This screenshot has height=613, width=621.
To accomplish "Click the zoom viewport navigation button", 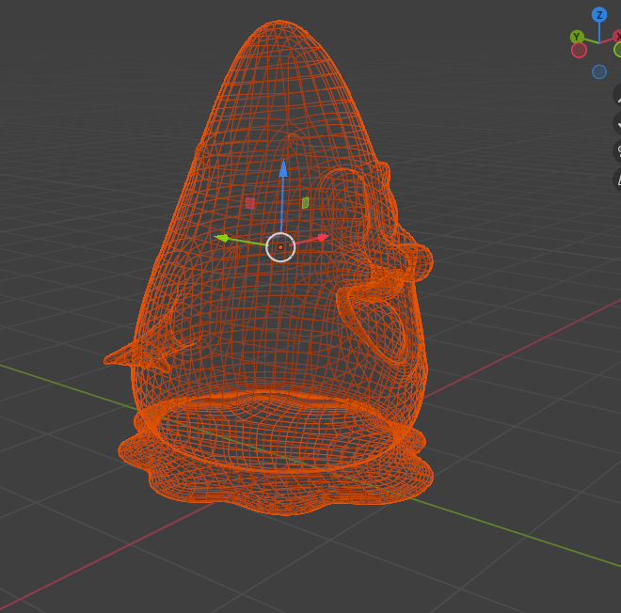I will click(617, 94).
